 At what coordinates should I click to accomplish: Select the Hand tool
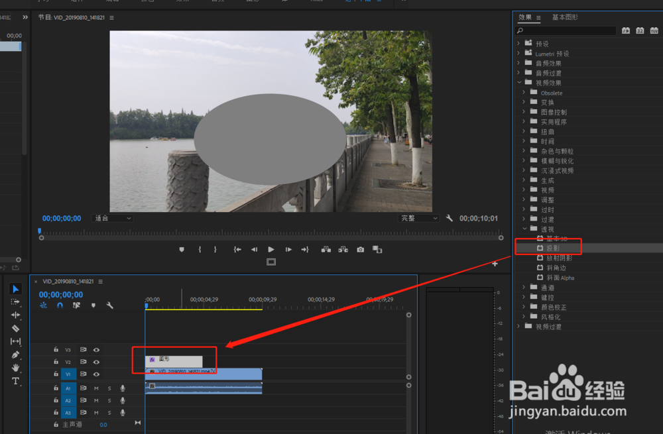coord(16,368)
